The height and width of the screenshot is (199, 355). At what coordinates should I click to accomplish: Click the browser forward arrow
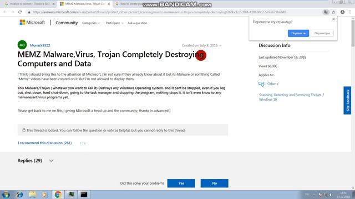tap(12, 12)
